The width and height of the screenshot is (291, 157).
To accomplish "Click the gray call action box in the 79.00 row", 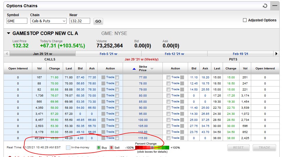I will 103,89.
